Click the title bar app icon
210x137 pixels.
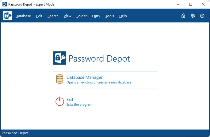tap(5, 4)
